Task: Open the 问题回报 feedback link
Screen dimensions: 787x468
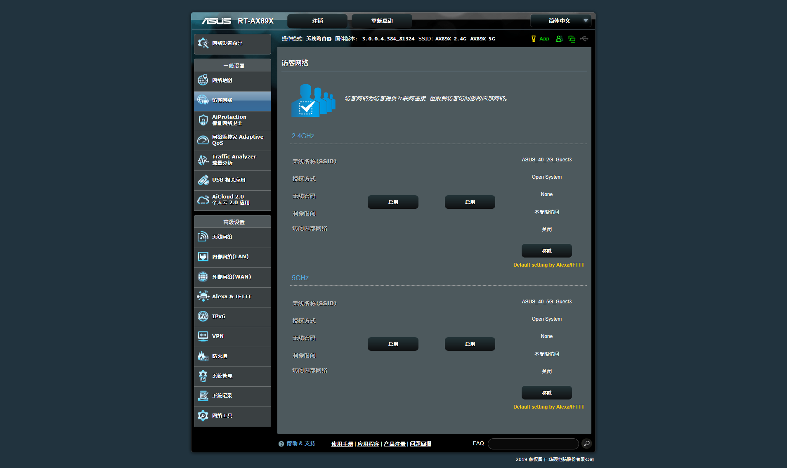Action: pos(421,444)
